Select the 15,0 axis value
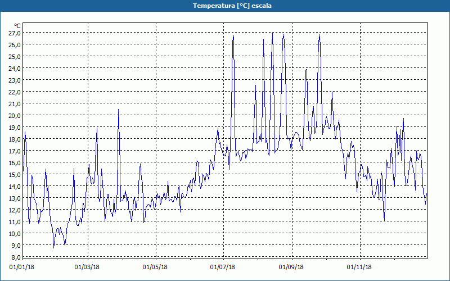450x281 pixels. (15, 175)
